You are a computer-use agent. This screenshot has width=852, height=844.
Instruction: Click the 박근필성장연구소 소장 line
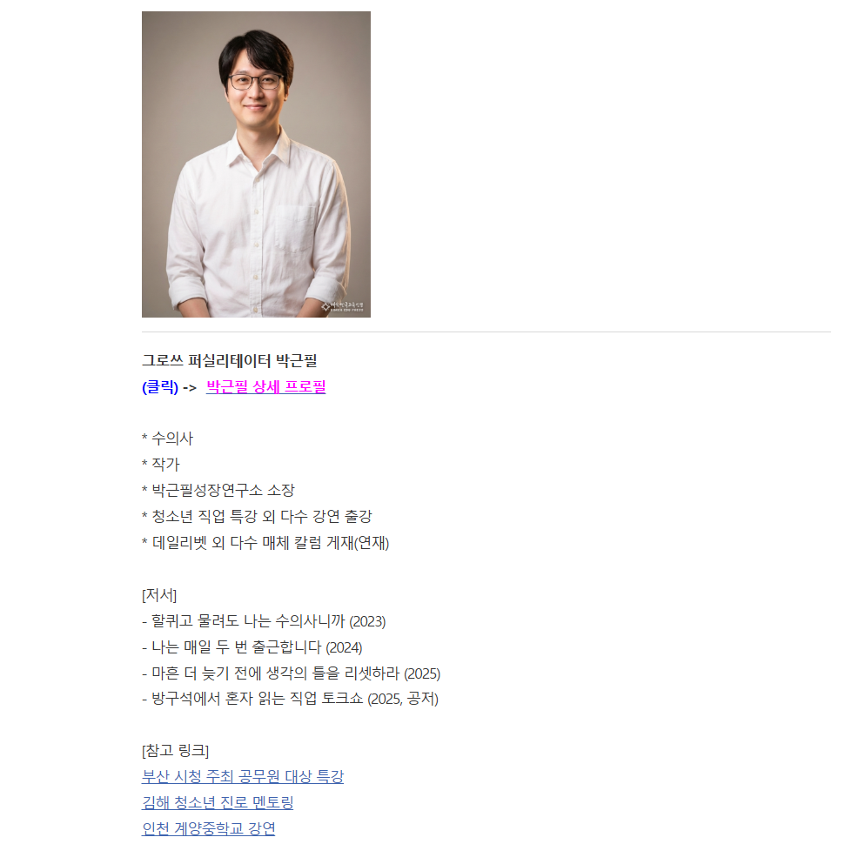pos(218,491)
